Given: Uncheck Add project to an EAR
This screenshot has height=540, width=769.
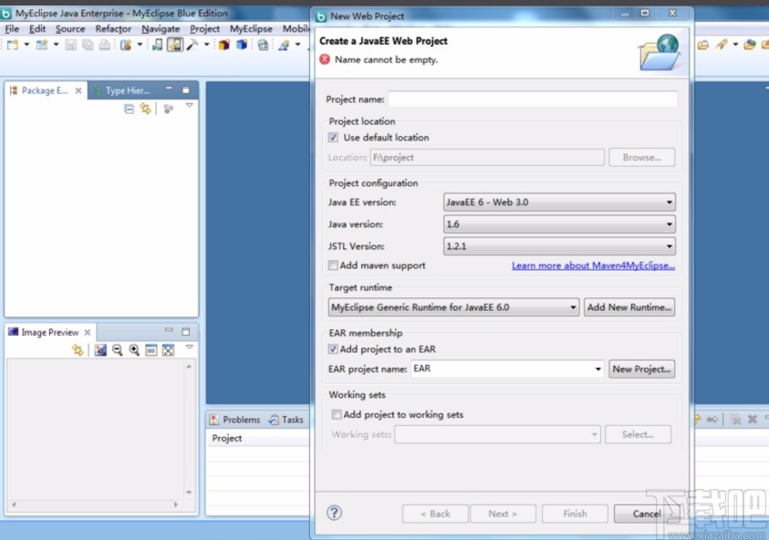Looking at the screenshot, I should click(333, 349).
